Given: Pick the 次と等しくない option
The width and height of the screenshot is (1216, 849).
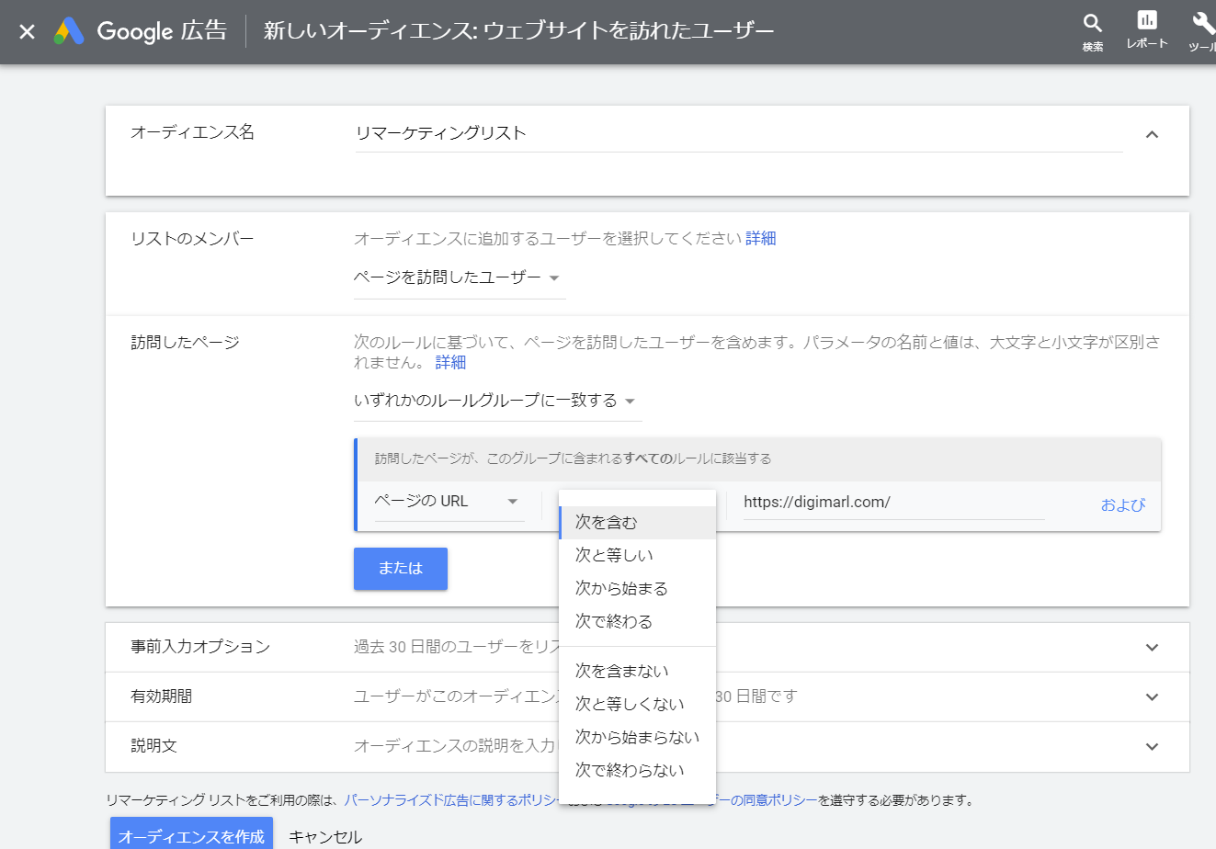Looking at the screenshot, I should pyautogui.click(x=637, y=705).
